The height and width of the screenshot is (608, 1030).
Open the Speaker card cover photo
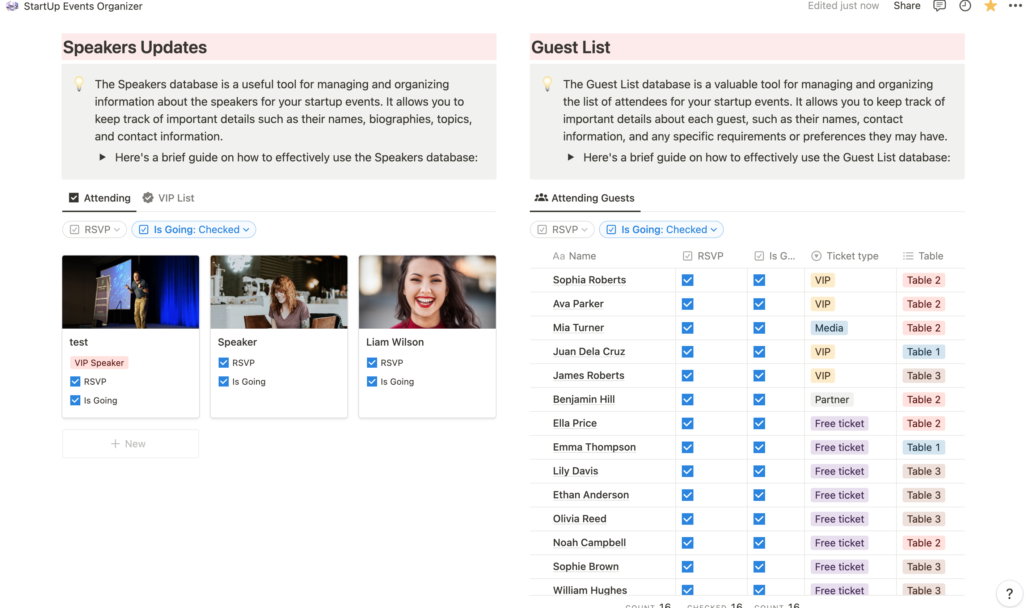click(279, 292)
